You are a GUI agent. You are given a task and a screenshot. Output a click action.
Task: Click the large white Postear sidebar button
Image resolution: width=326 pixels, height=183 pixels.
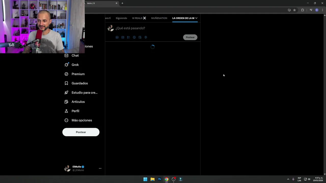point(81,132)
